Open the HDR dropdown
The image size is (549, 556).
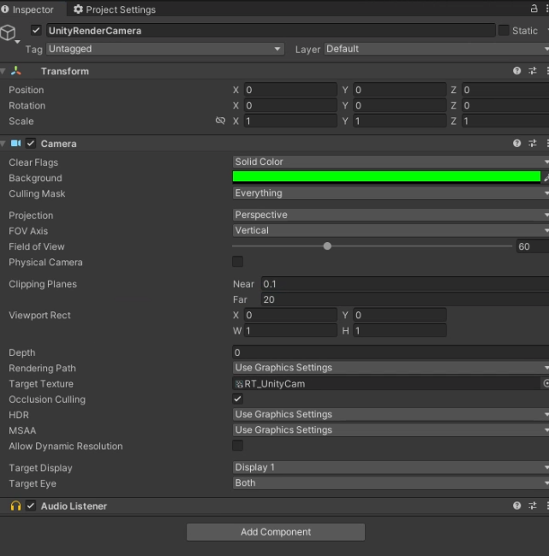coord(391,414)
